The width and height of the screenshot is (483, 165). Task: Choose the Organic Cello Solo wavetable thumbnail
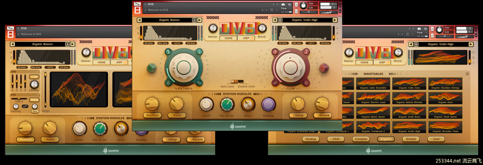(409, 84)
